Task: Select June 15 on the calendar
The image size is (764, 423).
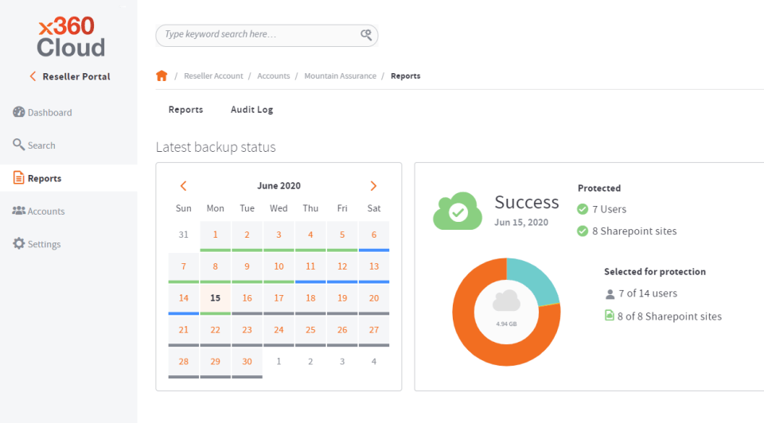Action: (x=216, y=298)
